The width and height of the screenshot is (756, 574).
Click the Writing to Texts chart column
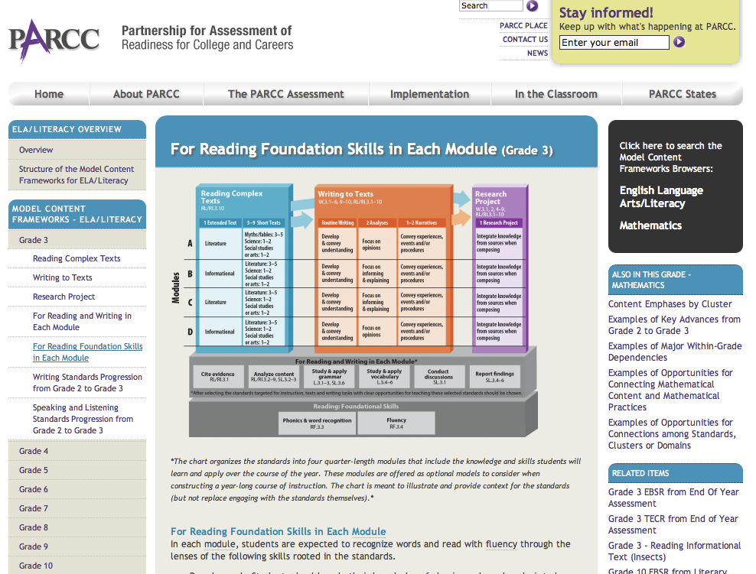click(x=383, y=268)
